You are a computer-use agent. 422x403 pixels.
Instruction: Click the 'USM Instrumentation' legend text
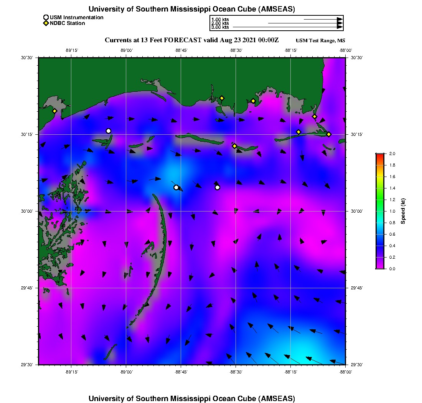tap(76, 17)
